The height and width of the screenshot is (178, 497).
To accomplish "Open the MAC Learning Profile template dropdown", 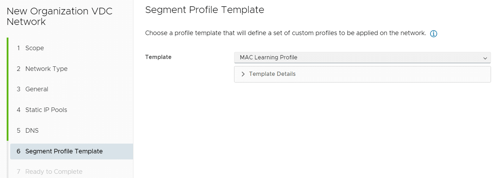I will click(362, 58).
